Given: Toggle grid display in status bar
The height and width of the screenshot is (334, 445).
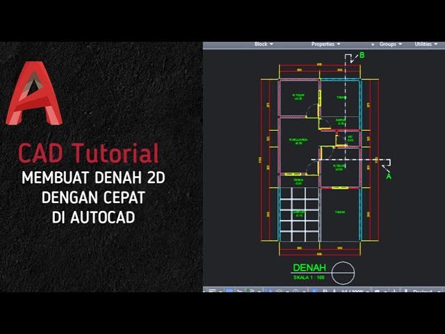Looking at the screenshot, I should 229,290.
